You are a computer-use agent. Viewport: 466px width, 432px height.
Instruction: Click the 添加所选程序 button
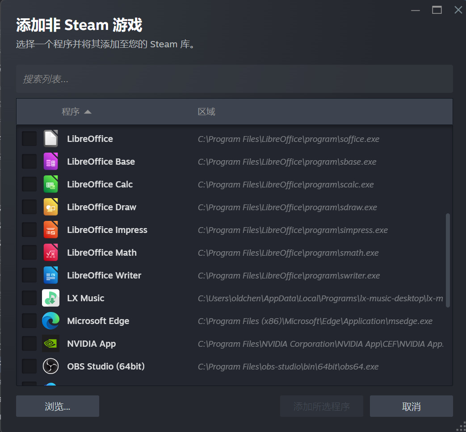(x=322, y=406)
